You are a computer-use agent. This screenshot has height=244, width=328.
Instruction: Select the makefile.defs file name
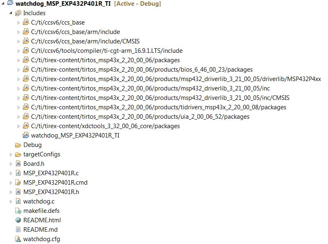(41, 211)
